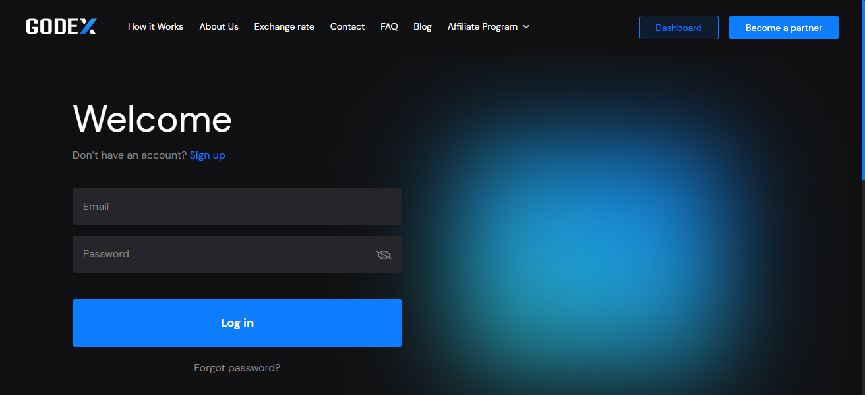Open the How it Works page
Image resolution: width=865 pixels, height=395 pixels.
(156, 27)
